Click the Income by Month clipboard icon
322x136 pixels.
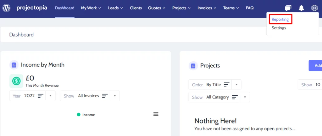tap(14, 65)
